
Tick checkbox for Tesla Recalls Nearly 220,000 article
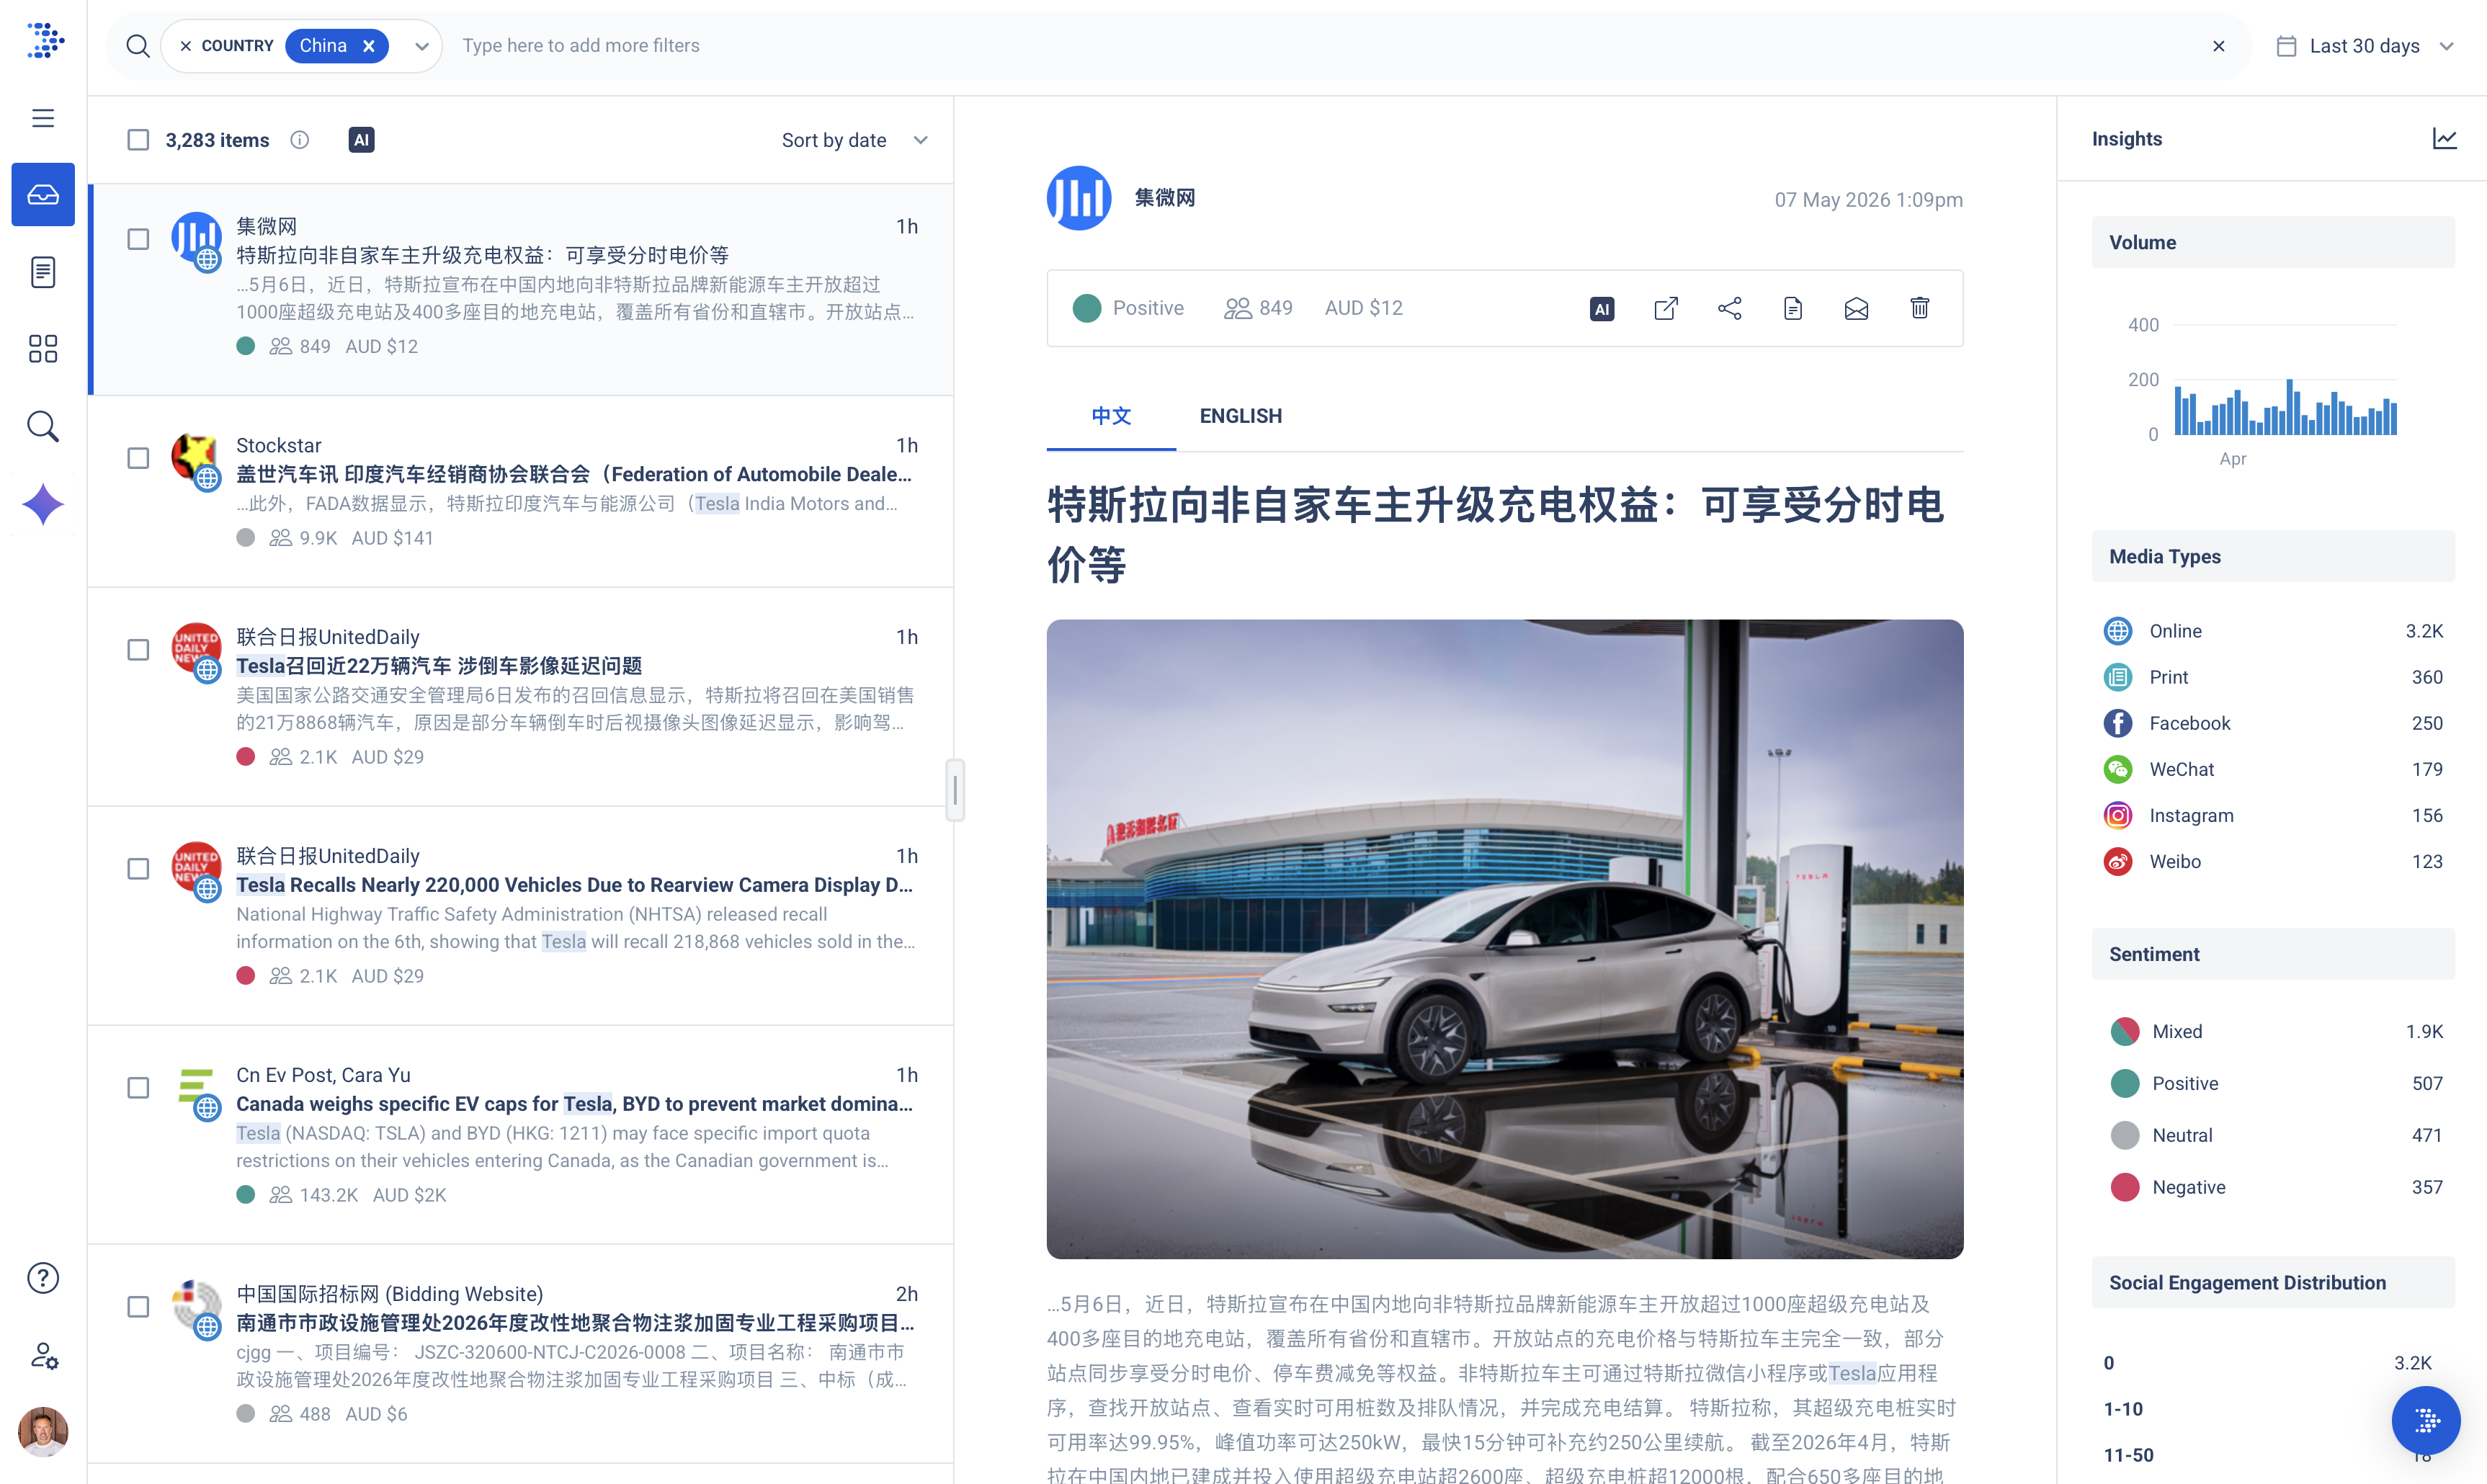(x=138, y=869)
